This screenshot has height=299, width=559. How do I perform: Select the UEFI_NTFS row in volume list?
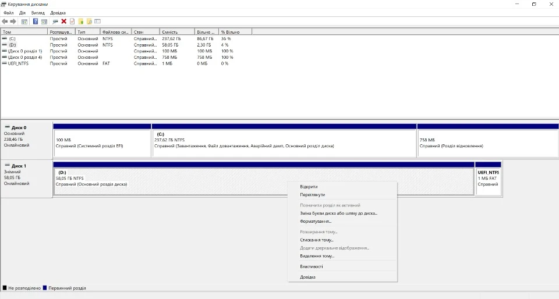[x=19, y=63]
